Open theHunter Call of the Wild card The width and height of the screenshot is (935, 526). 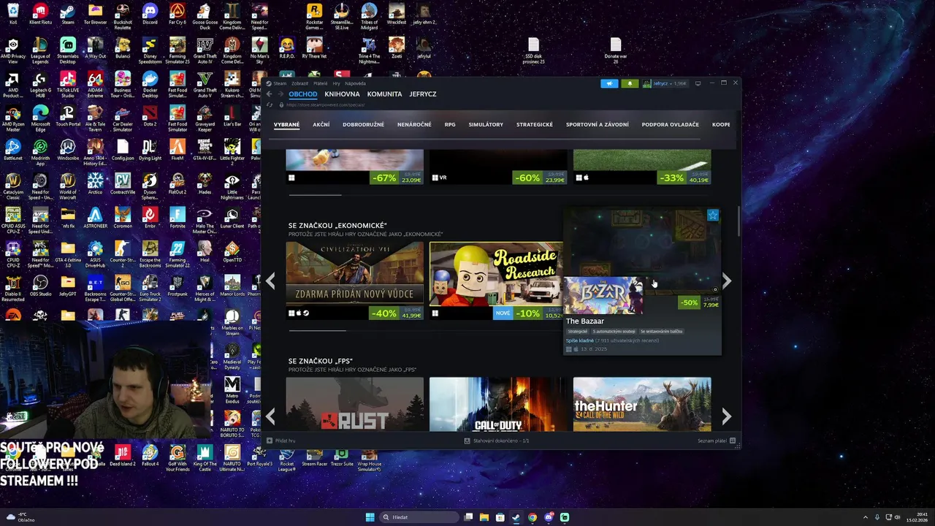[642, 404]
